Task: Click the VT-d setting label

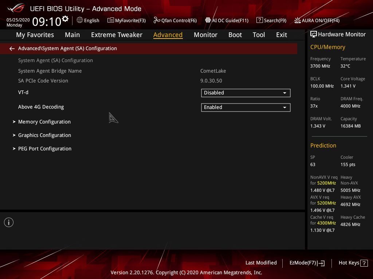Action: (23, 92)
